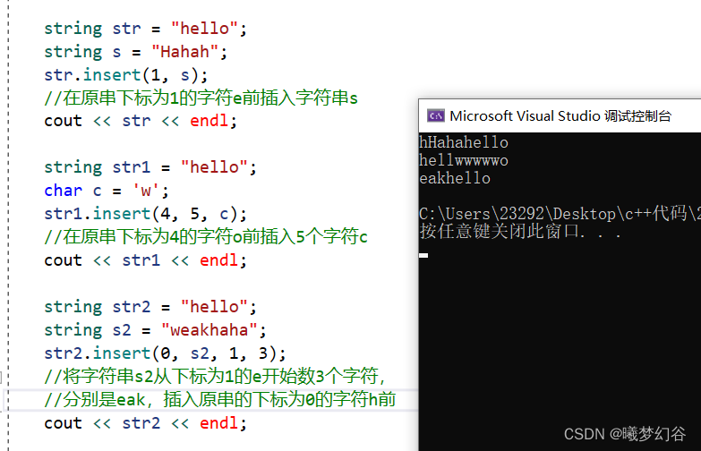The width and height of the screenshot is (701, 451).
Task: Click console output hellwwwwwo
Action: [464, 160]
